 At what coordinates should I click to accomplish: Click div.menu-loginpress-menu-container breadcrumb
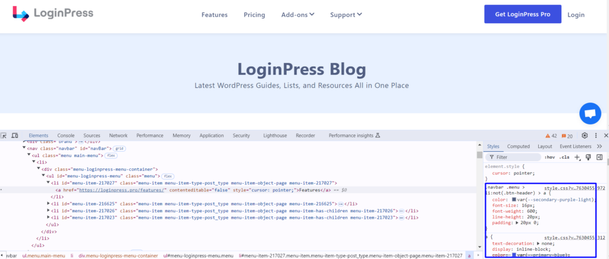(x=118, y=256)
